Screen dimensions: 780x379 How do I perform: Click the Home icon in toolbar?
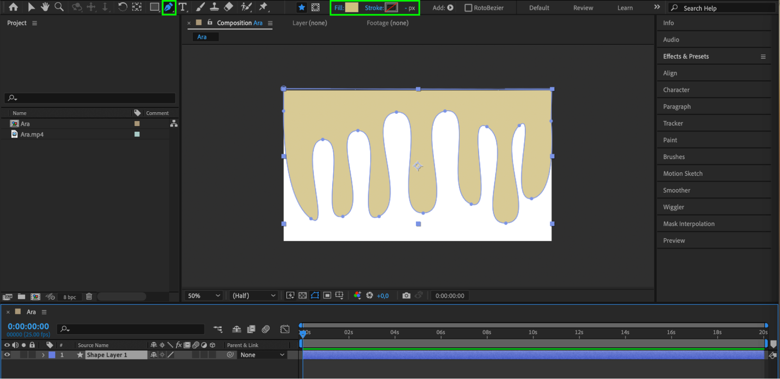click(13, 7)
